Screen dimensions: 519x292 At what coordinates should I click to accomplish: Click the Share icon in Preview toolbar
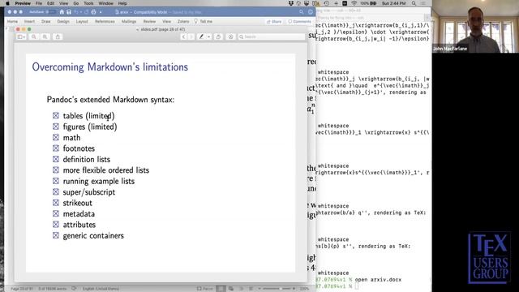click(58, 36)
